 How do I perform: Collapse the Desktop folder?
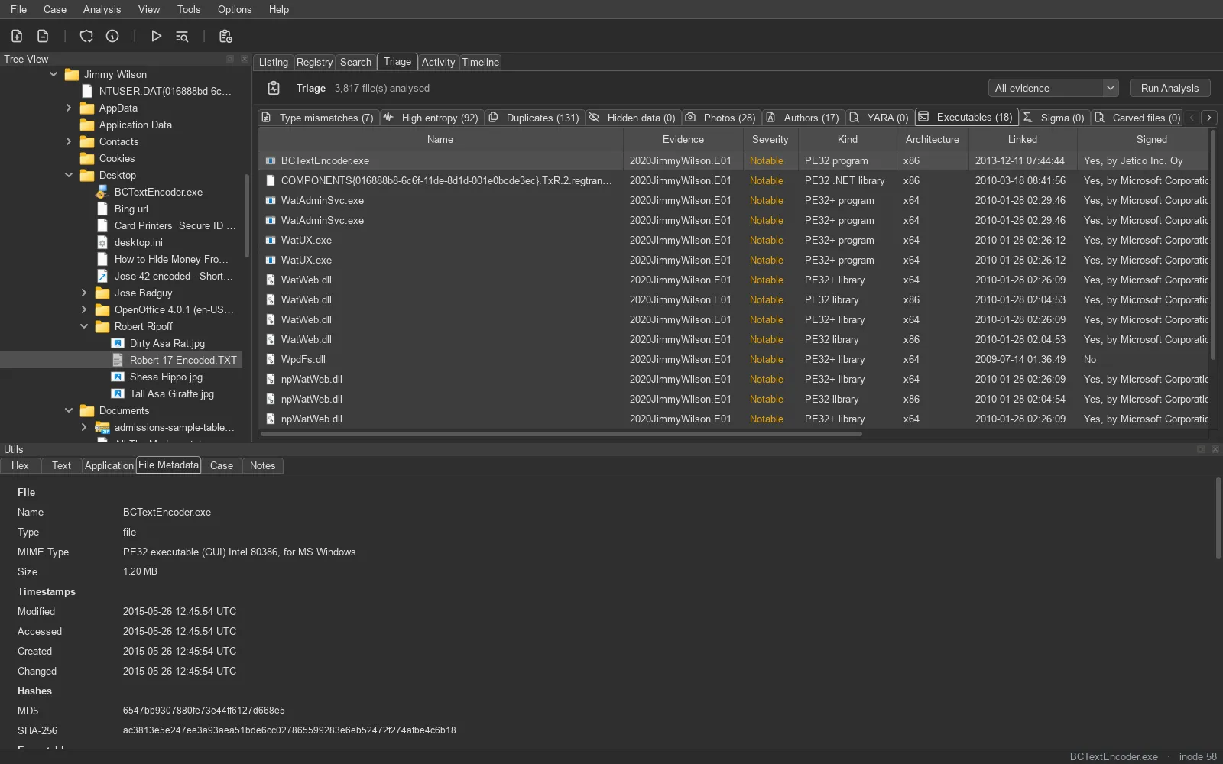click(69, 175)
